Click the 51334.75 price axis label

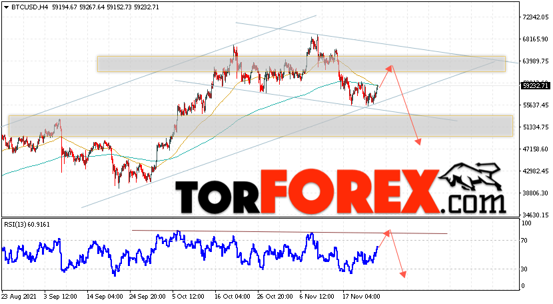(536, 127)
